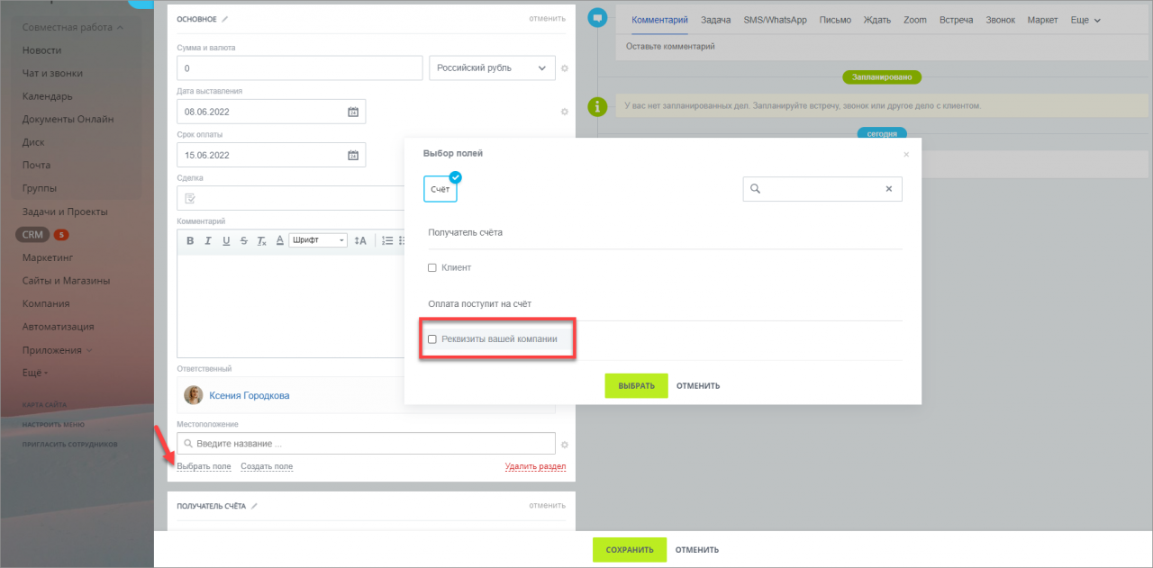
Task: Expand Еще menu in timeline tabs
Action: tap(1085, 20)
